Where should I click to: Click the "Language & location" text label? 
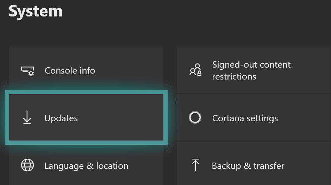(86, 166)
